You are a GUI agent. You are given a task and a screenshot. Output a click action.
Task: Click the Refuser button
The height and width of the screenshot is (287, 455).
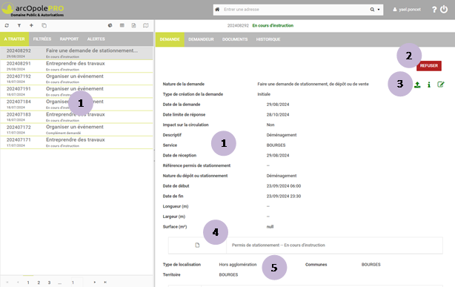429,66
